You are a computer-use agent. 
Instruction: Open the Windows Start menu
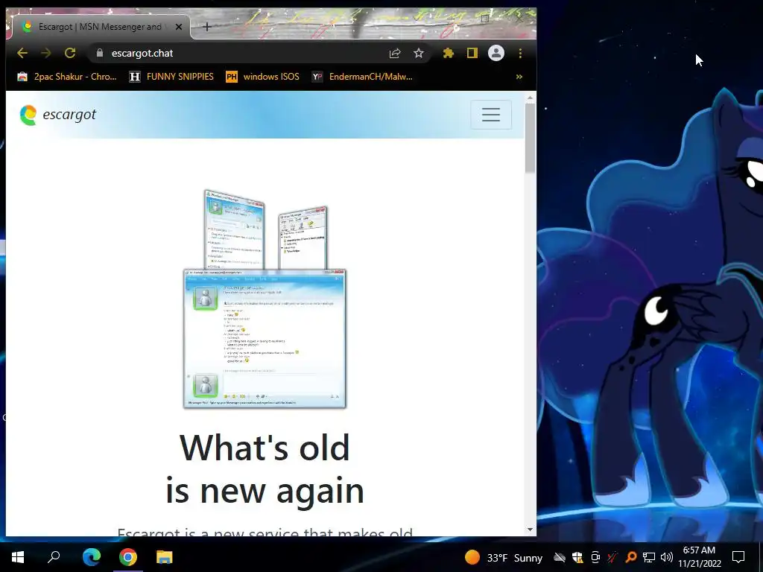point(18,557)
